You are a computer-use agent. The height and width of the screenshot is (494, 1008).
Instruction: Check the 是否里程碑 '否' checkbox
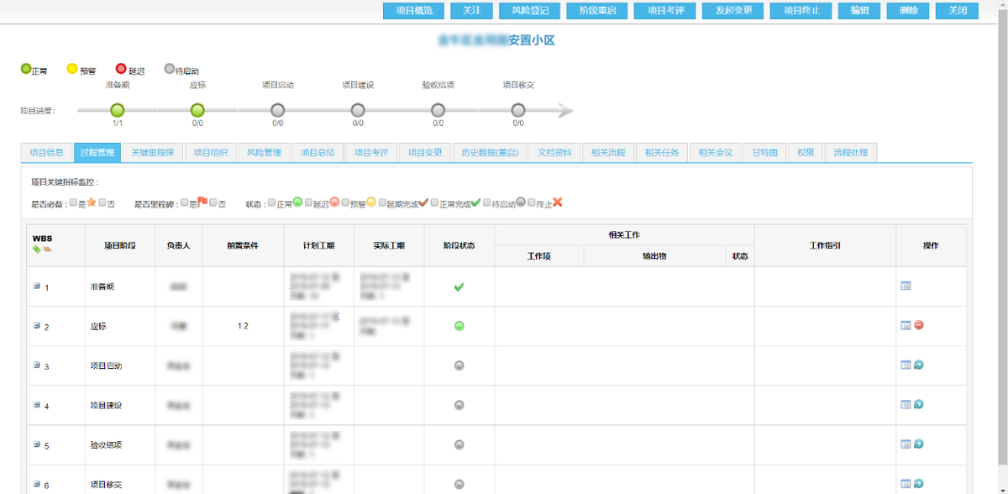point(213,202)
